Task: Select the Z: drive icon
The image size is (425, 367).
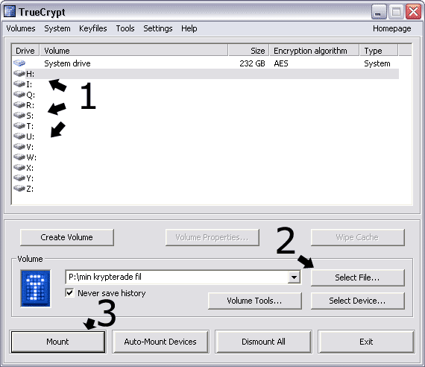Action: (19, 188)
